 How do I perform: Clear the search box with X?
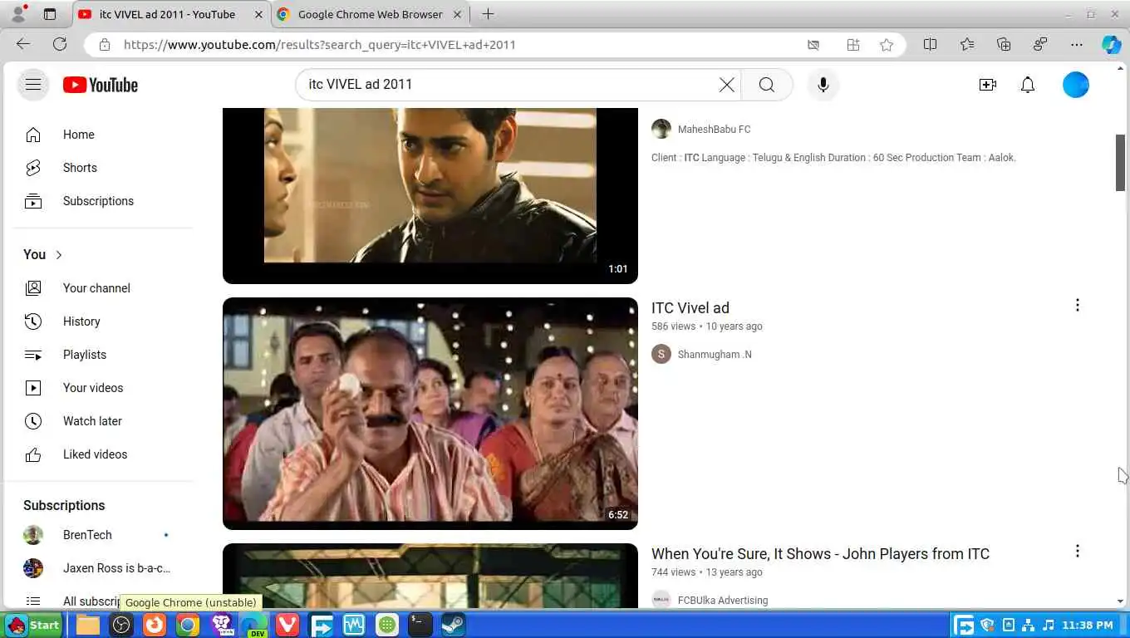point(726,85)
